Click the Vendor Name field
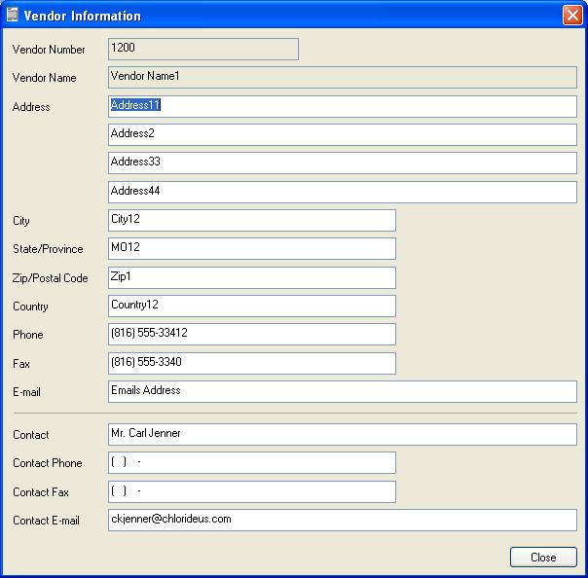This screenshot has height=578, width=588. (343, 78)
